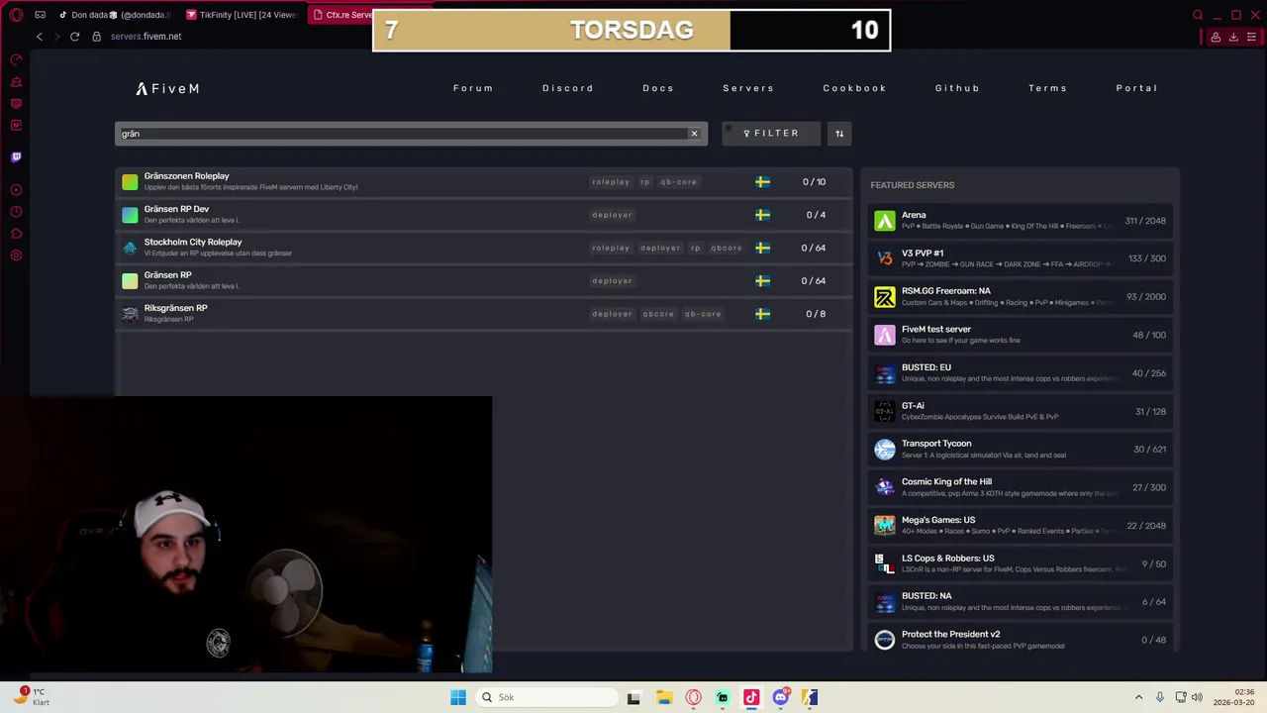Clear the search field with X icon
1267x713 pixels.
pos(694,134)
